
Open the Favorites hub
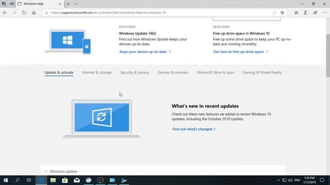pyautogui.click(x=296, y=12)
